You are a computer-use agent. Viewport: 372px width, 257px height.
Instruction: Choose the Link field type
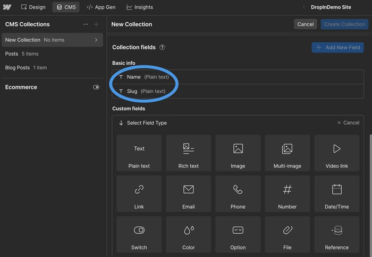point(139,194)
